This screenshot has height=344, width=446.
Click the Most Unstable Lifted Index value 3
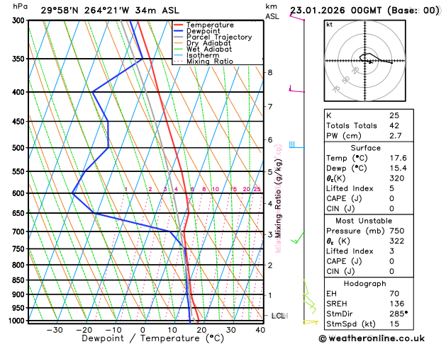pyautogui.click(x=392, y=251)
